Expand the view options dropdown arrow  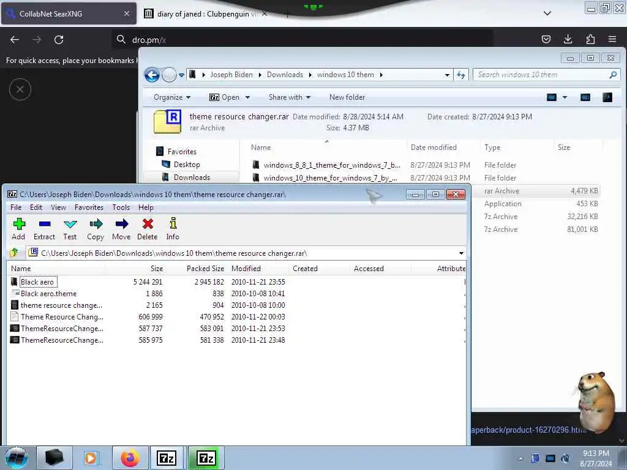(x=565, y=97)
